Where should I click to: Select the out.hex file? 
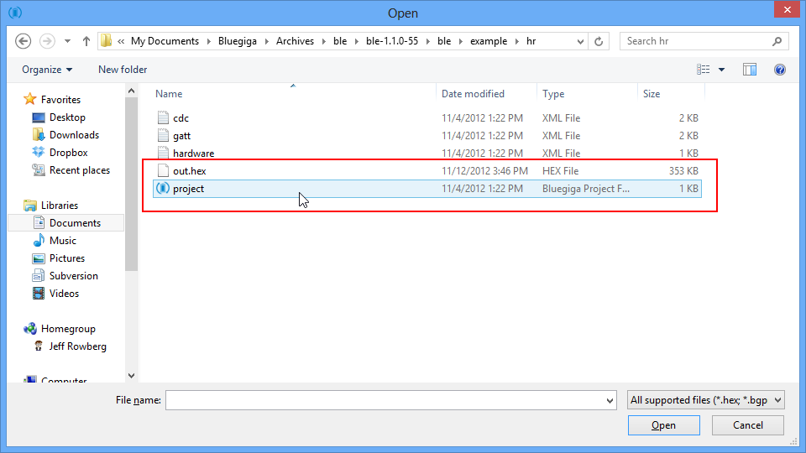tap(427, 171)
